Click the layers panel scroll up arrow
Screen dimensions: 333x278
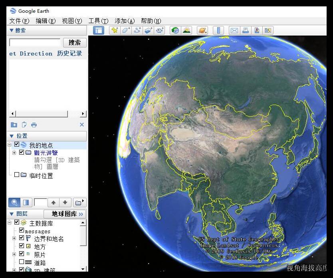pos(83,223)
